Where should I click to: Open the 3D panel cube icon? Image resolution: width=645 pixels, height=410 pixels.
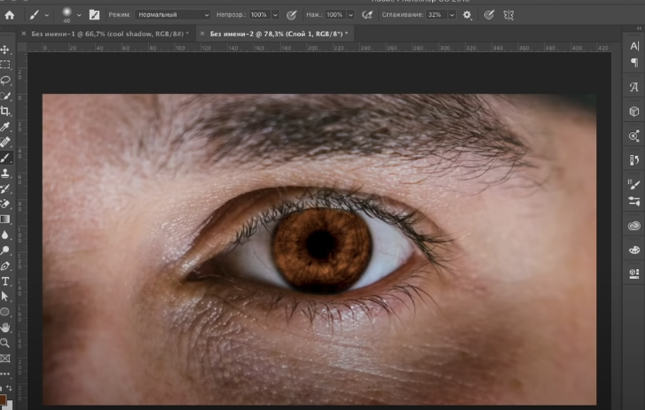tap(633, 112)
